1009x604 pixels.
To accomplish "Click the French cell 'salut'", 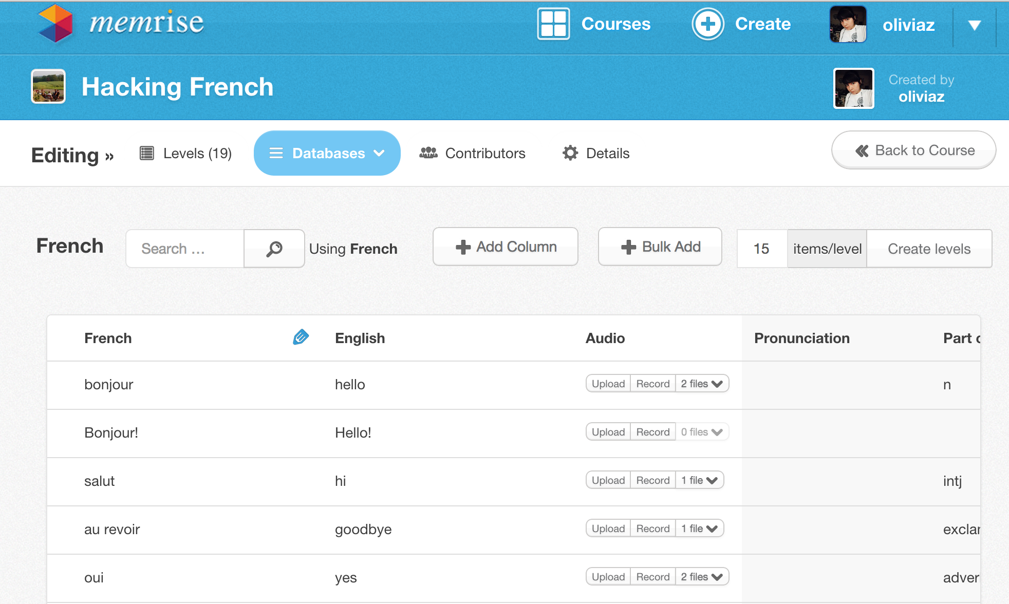I will point(100,481).
